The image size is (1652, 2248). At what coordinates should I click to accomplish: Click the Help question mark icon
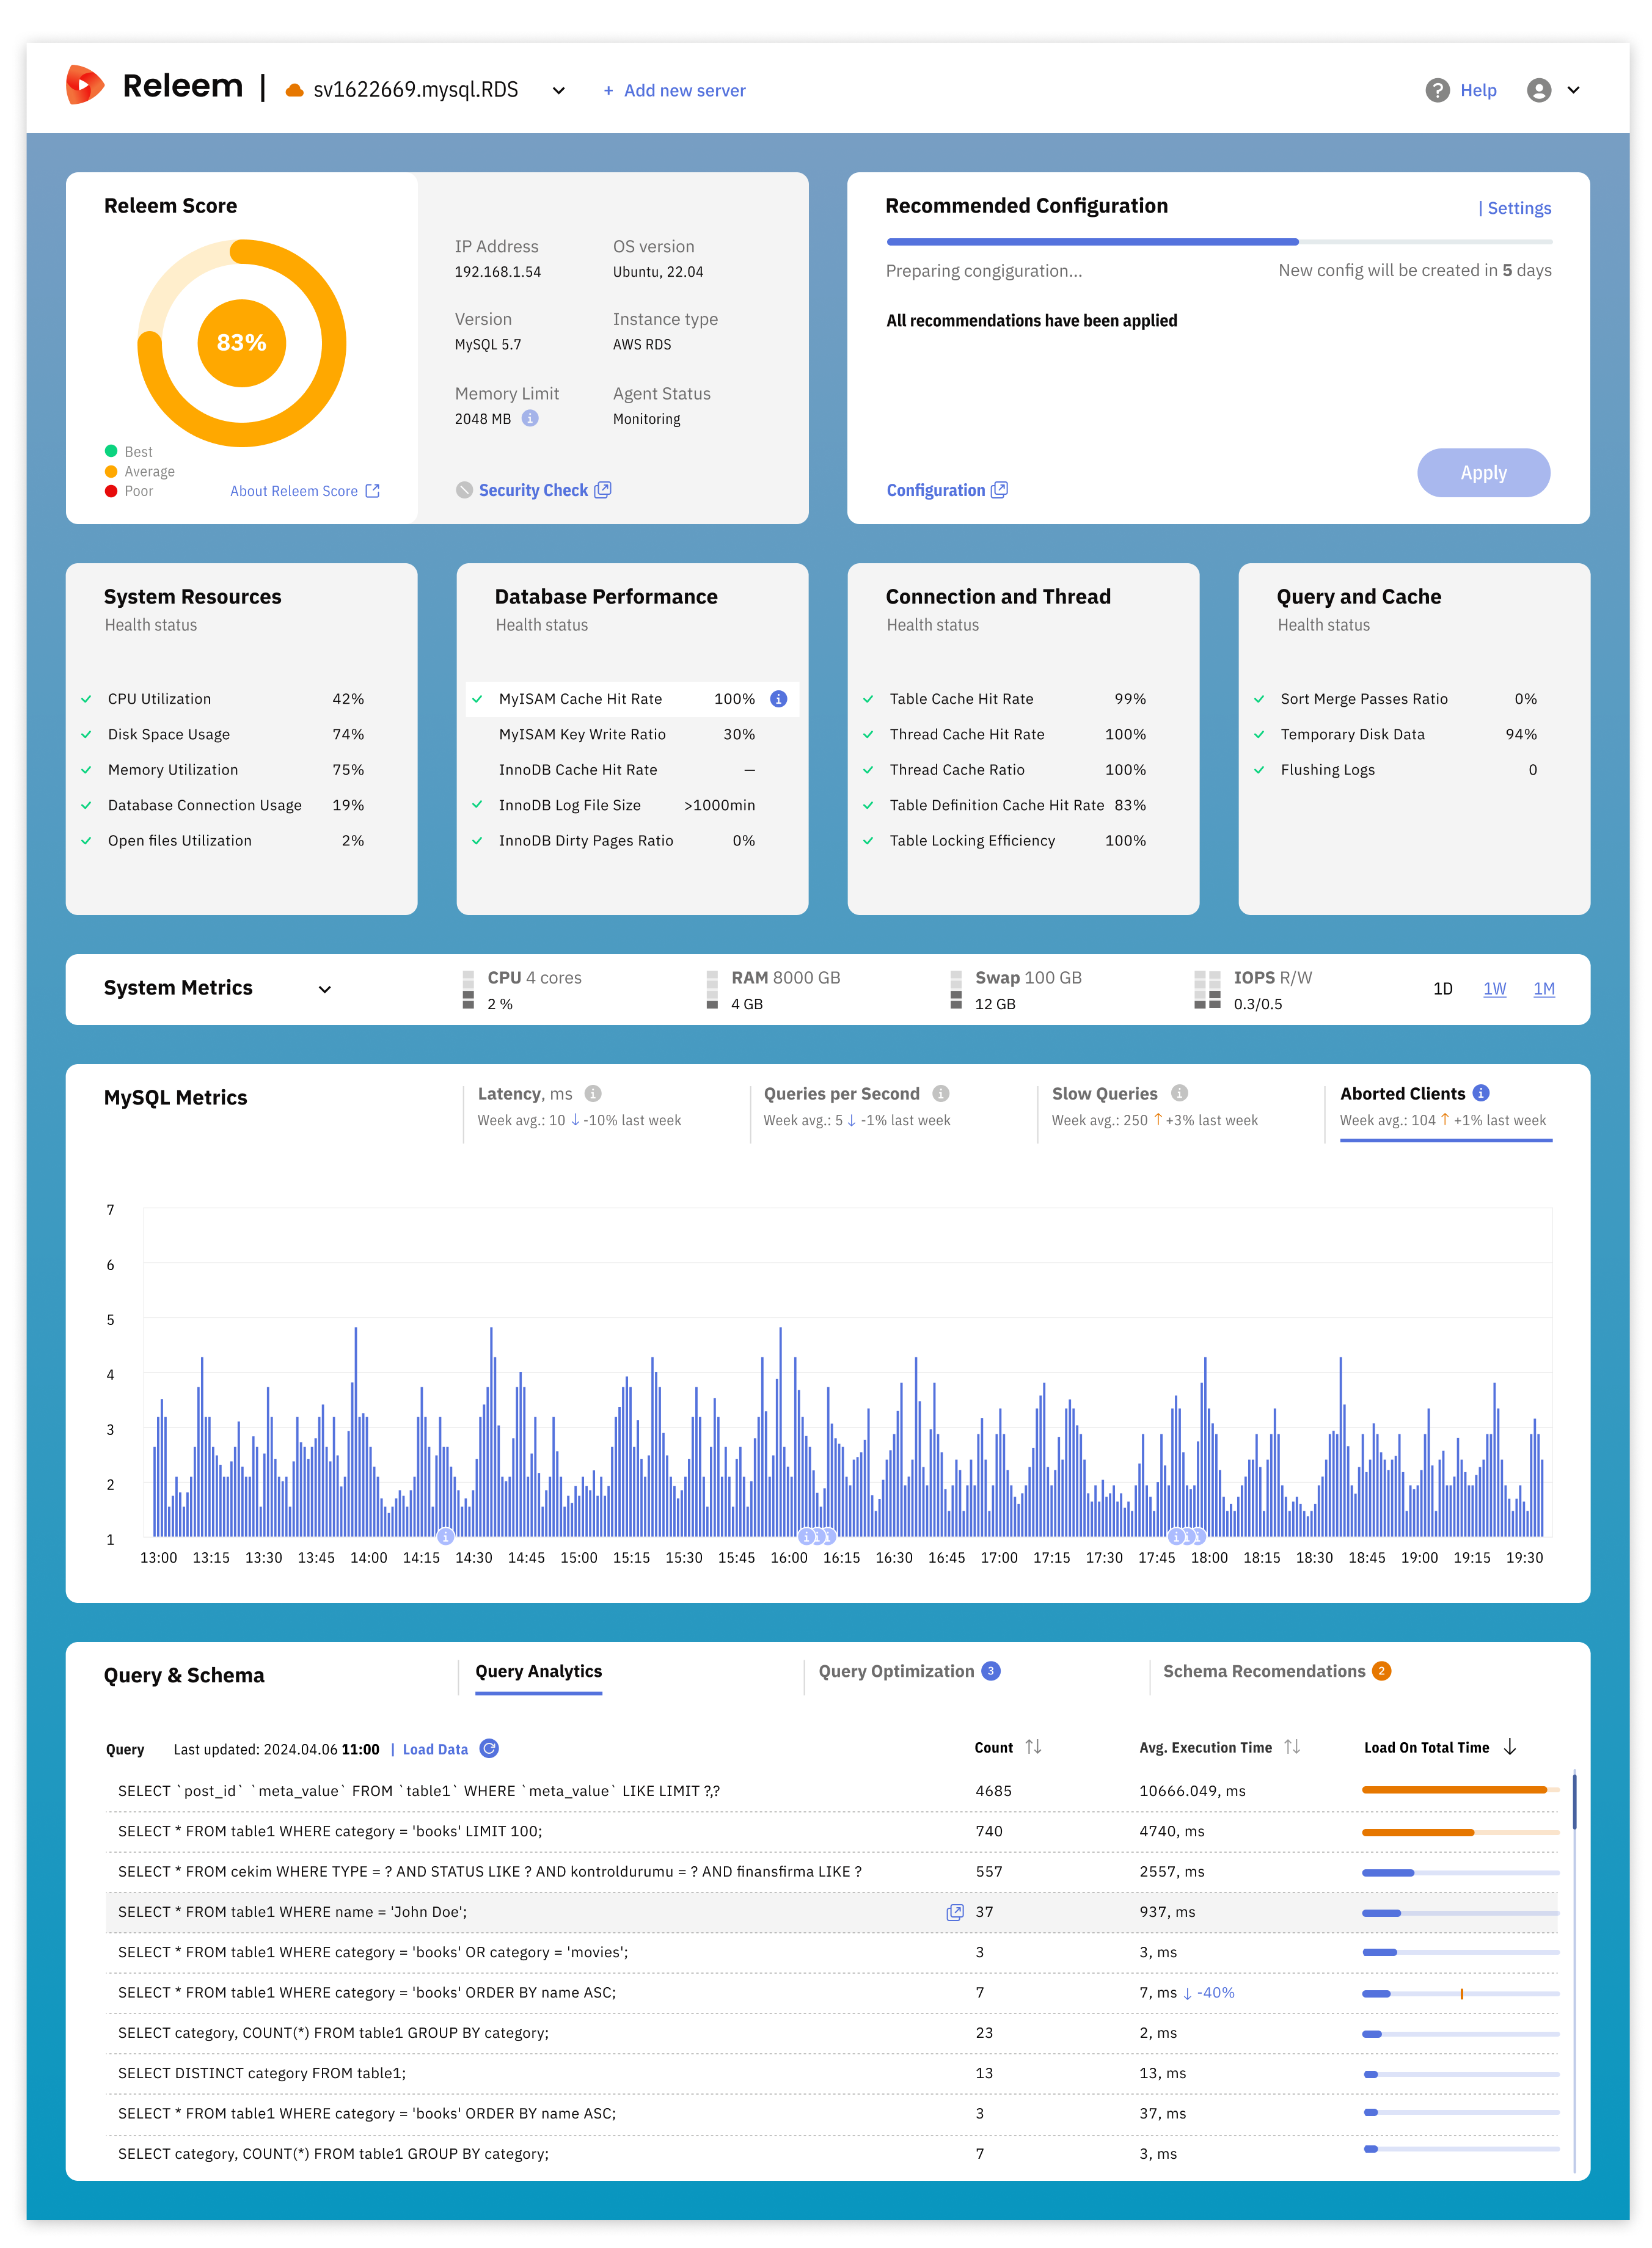1437,90
